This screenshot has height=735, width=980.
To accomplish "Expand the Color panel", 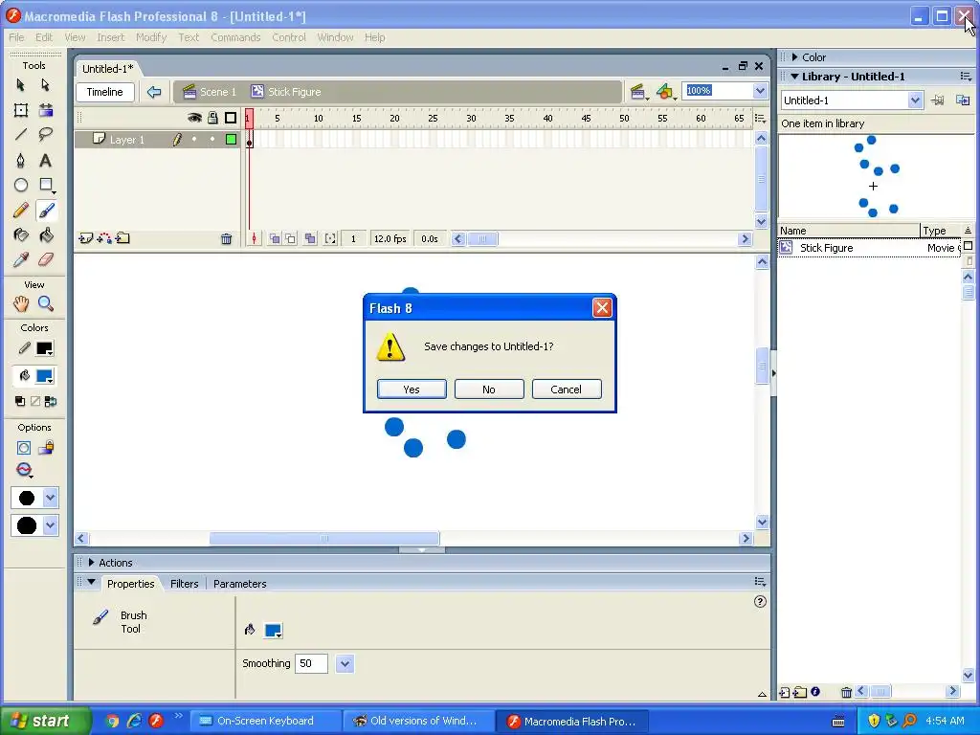I will tap(795, 56).
